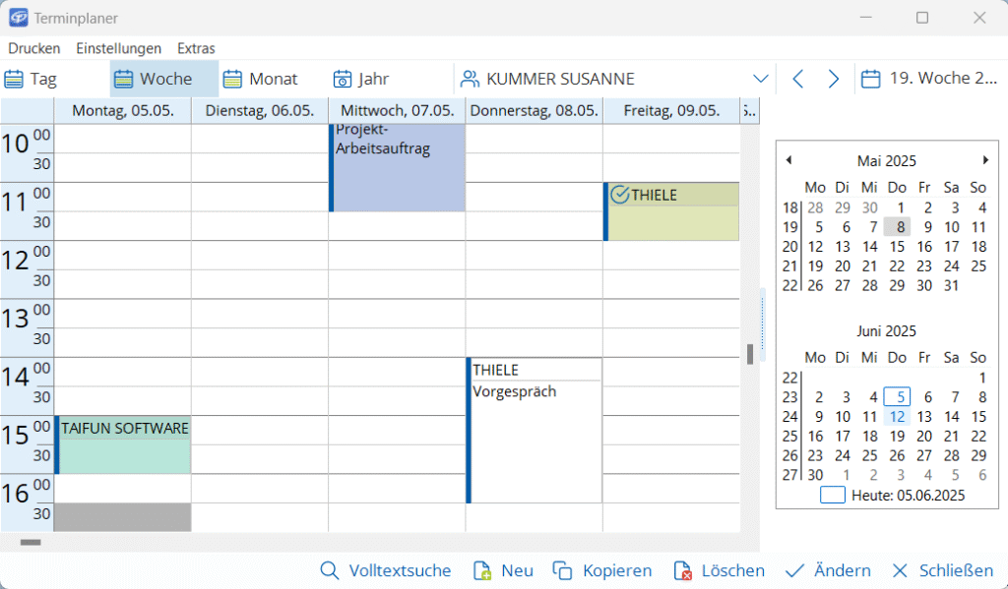
Task: Click the Volltextsuche magnifier icon
Action: pos(330,571)
